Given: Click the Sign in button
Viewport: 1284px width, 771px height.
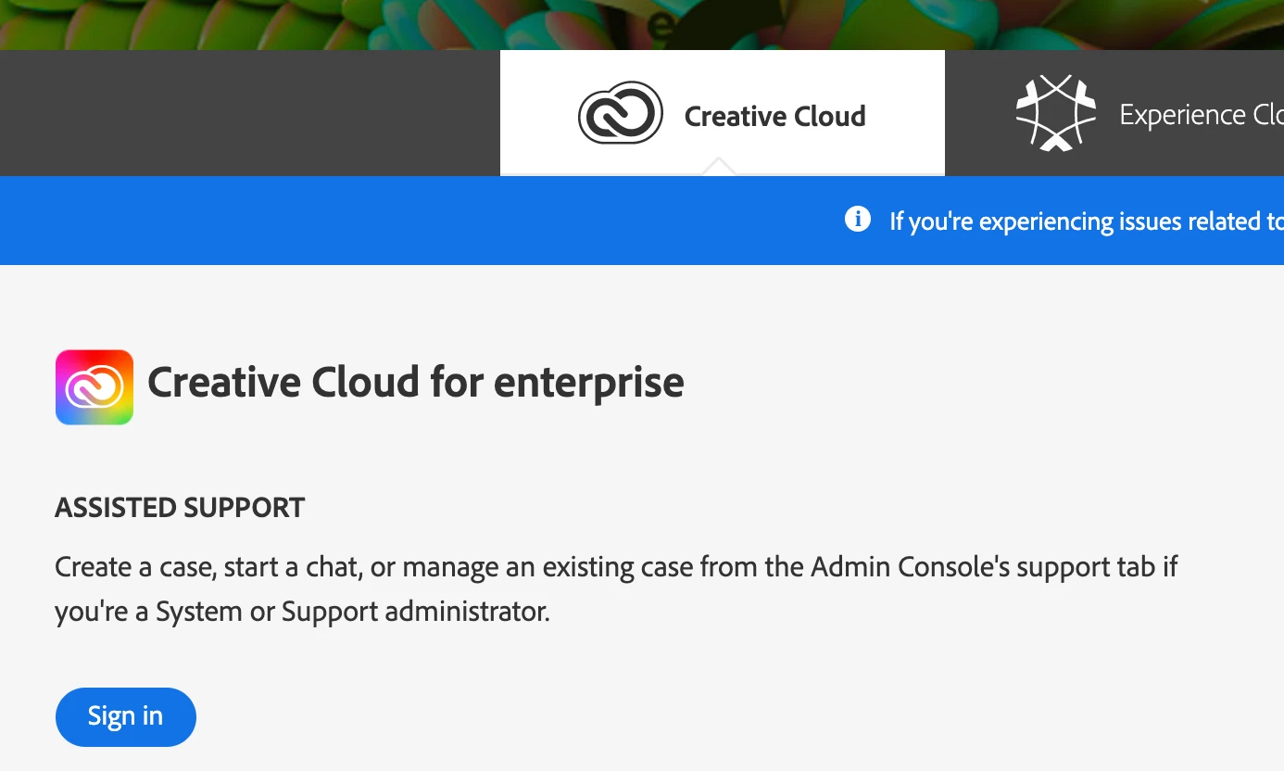Looking at the screenshot, I should [126, 716].
